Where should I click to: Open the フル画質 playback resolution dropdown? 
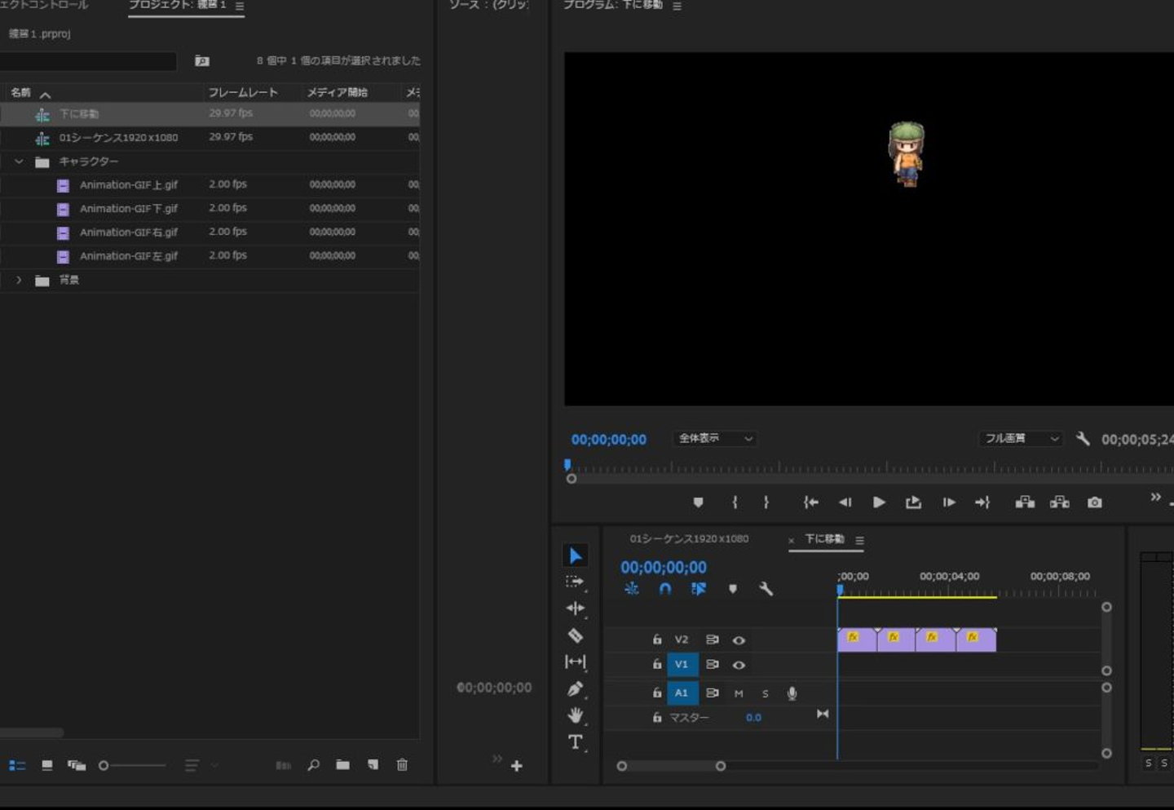click(x=1020, y=439)
